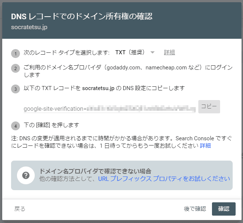This screenshot has height=223, width=243.
Task: Copy the TXT record with コピー button
Action: [x=209, y=107]
